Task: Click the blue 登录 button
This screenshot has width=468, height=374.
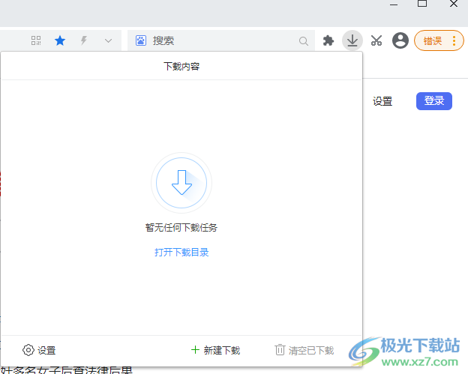Action: (x=434, y=101)
